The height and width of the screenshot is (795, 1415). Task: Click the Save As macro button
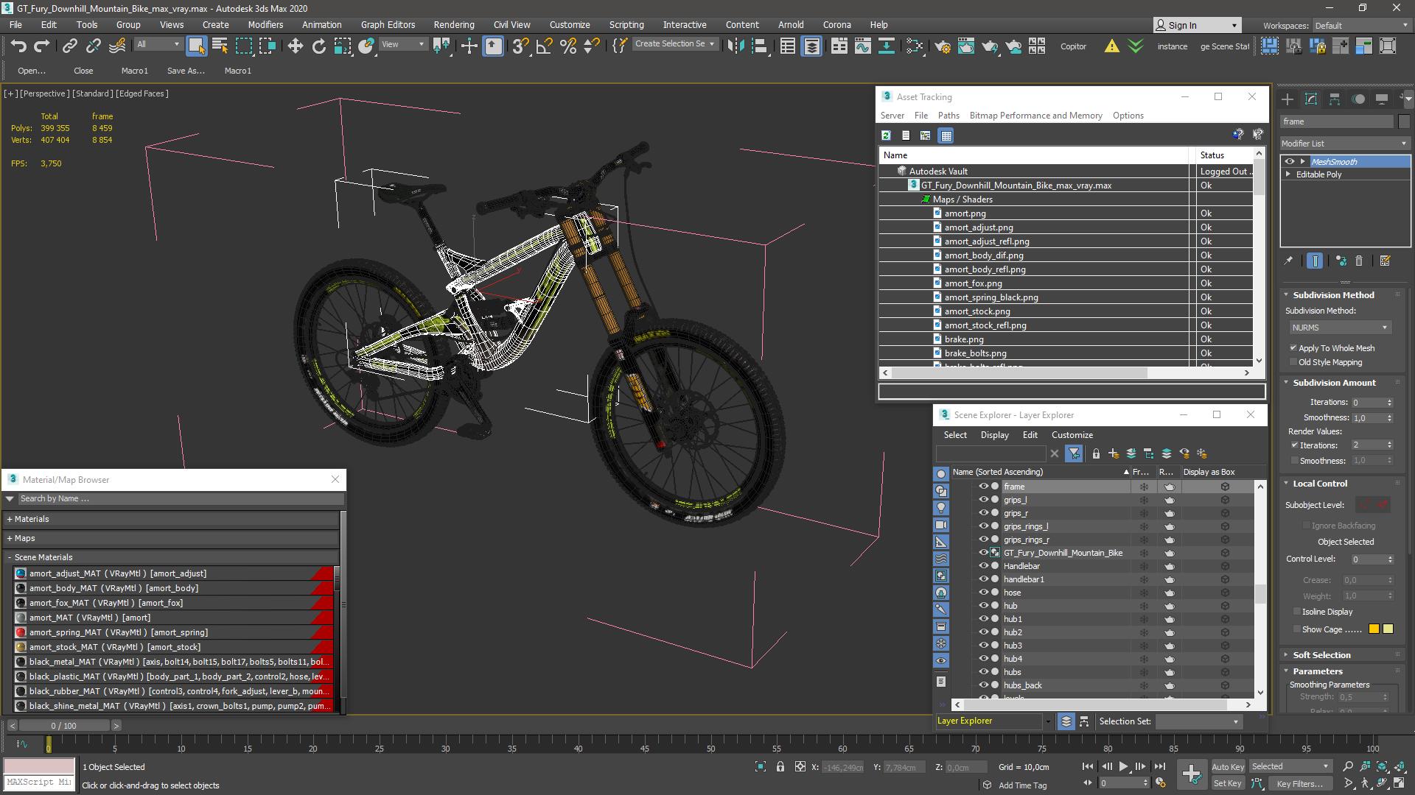(186, 71)
